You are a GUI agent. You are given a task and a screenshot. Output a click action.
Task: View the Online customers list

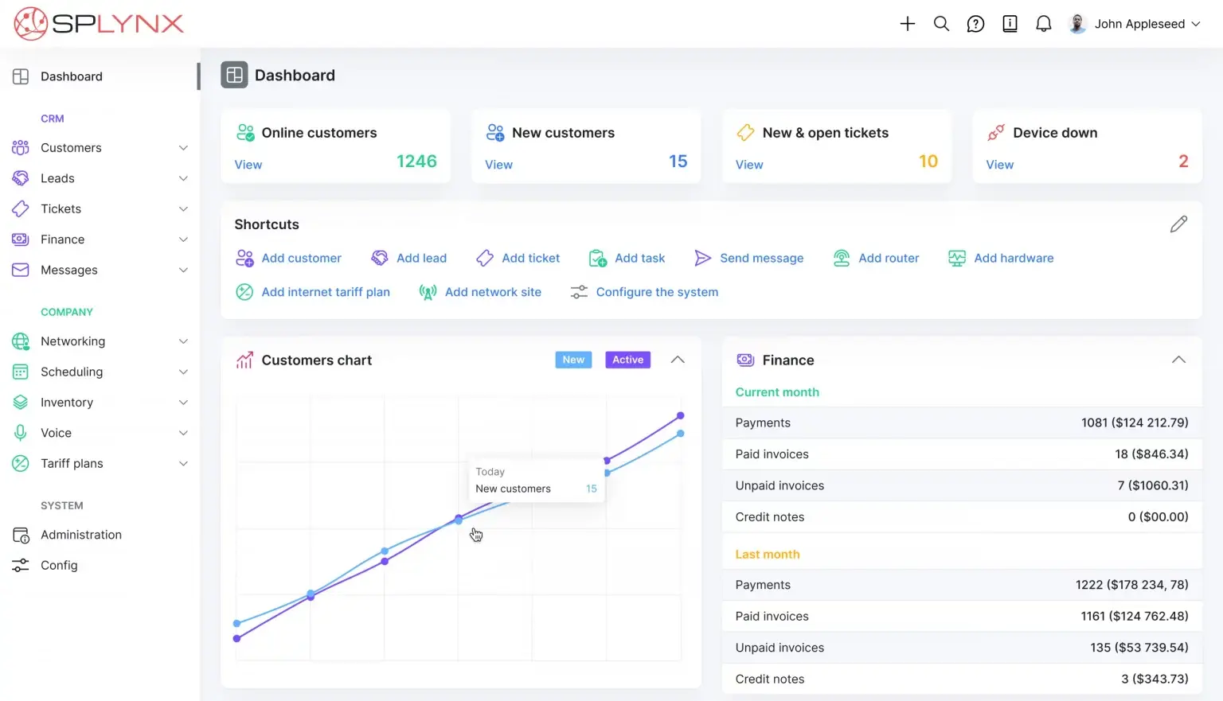pyautogui.click(x=248, y=164)
